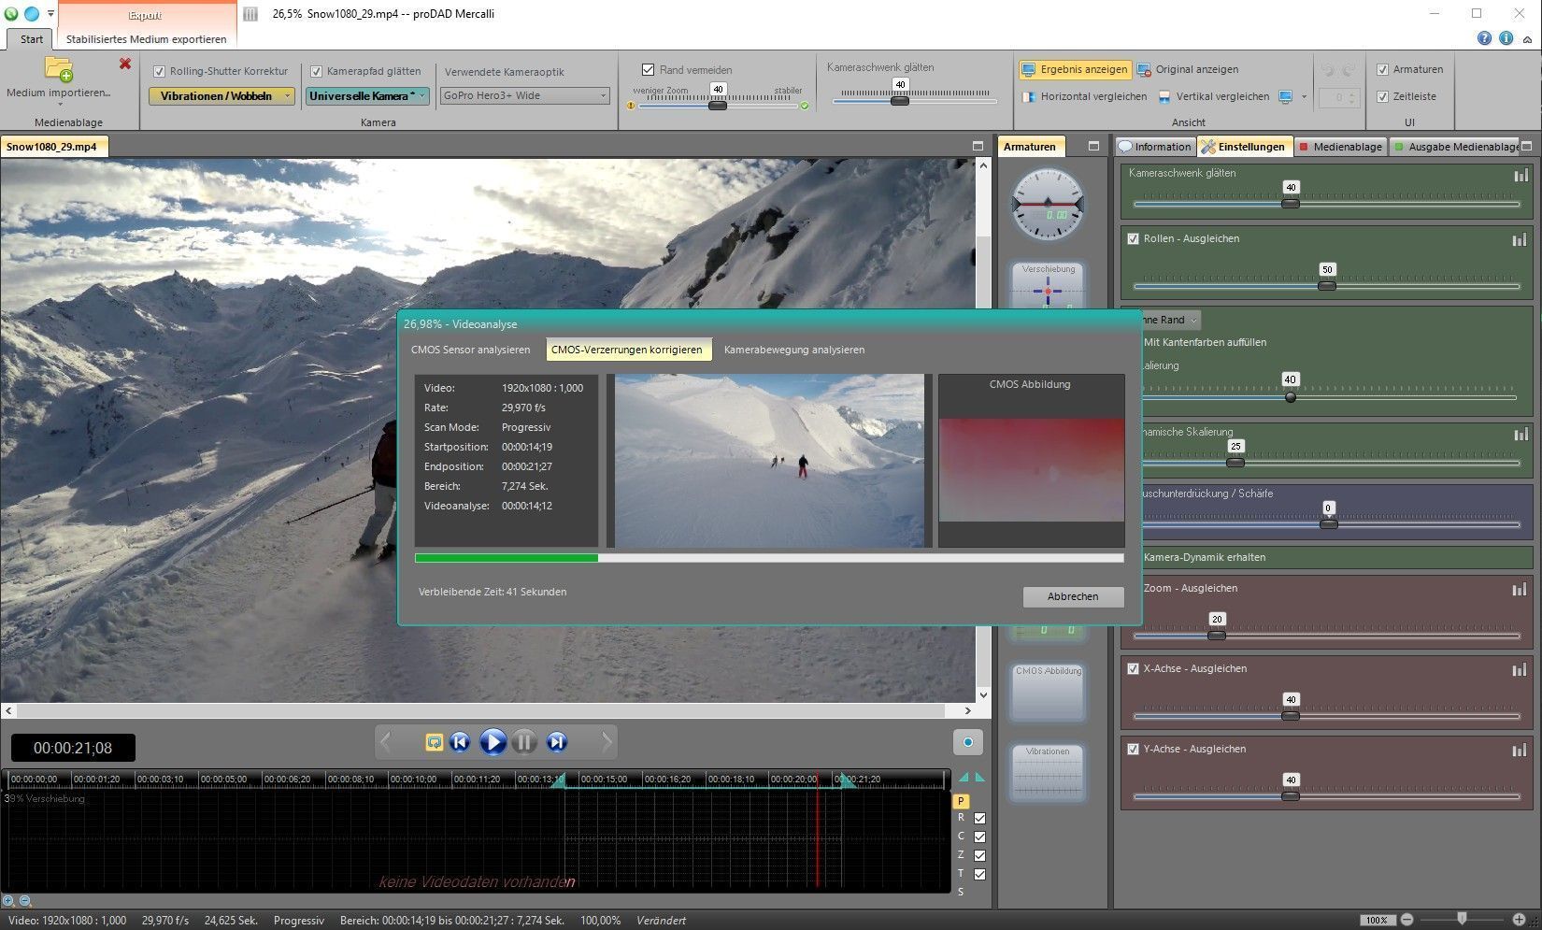Jump to clip start with the skip-back icon
1542x930 pixels.
[460, 742]
